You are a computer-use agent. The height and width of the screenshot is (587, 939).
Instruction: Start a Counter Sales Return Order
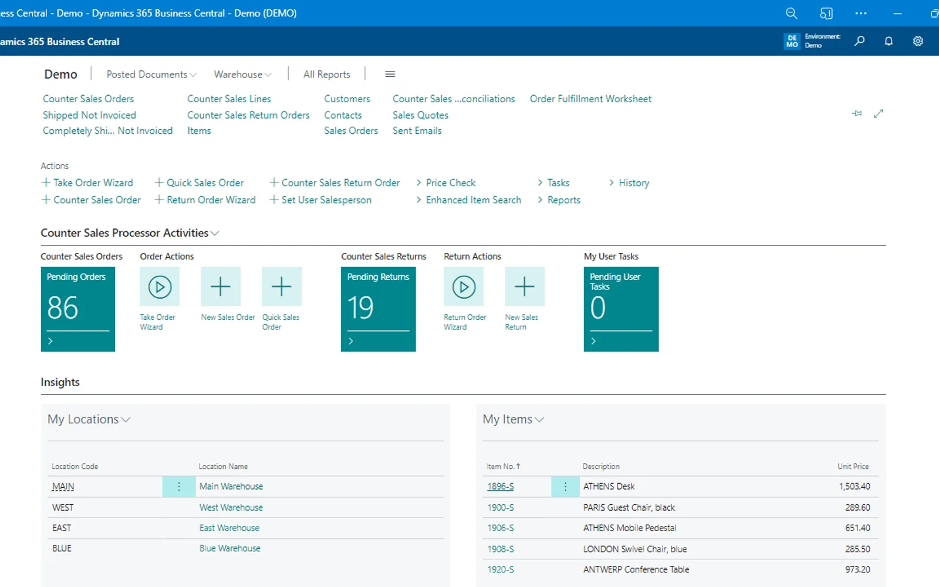[335, 183]
